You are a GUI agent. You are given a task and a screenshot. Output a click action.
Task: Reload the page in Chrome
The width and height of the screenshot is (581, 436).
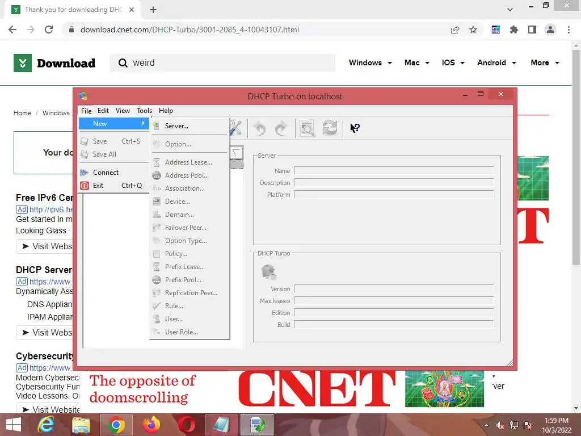(x=49, y=30)
